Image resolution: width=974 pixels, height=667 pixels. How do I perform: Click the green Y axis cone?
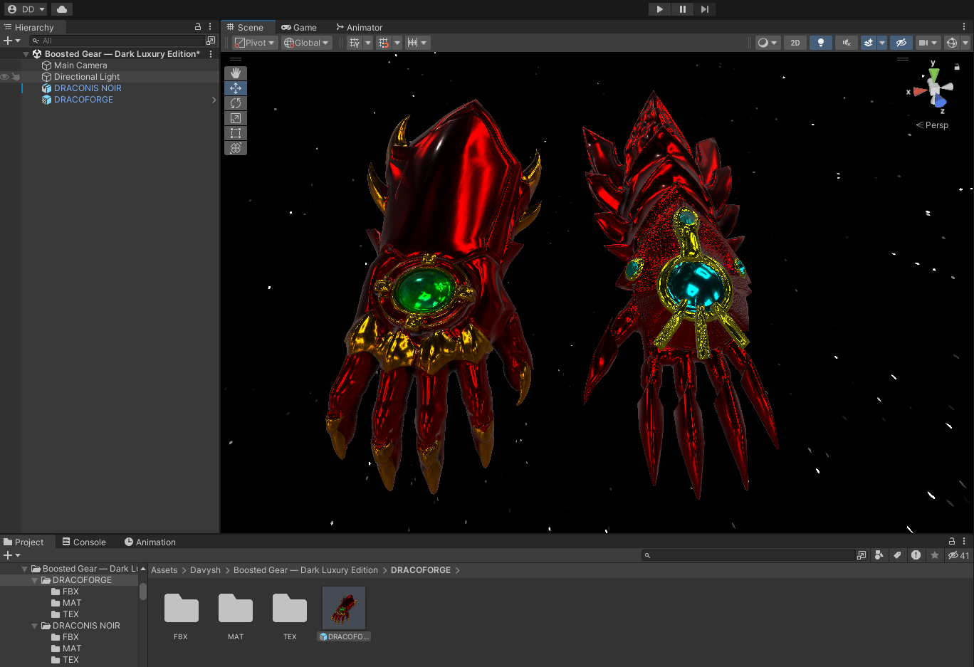(x=933, y=73)
